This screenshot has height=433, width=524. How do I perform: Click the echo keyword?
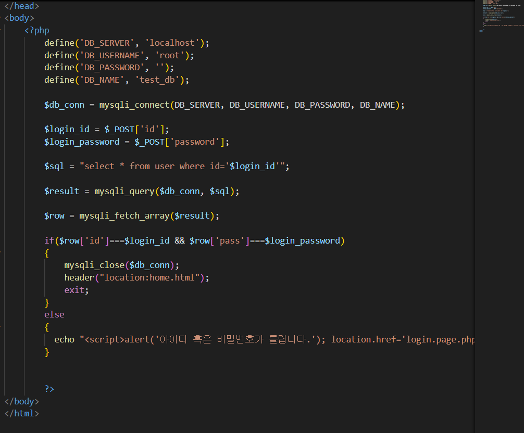point(64,339)
